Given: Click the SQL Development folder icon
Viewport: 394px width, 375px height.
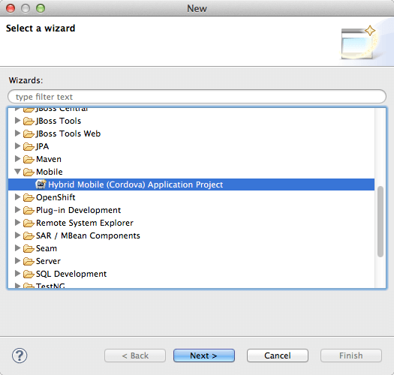Looking at the screenshot, I should click(29, 274).
